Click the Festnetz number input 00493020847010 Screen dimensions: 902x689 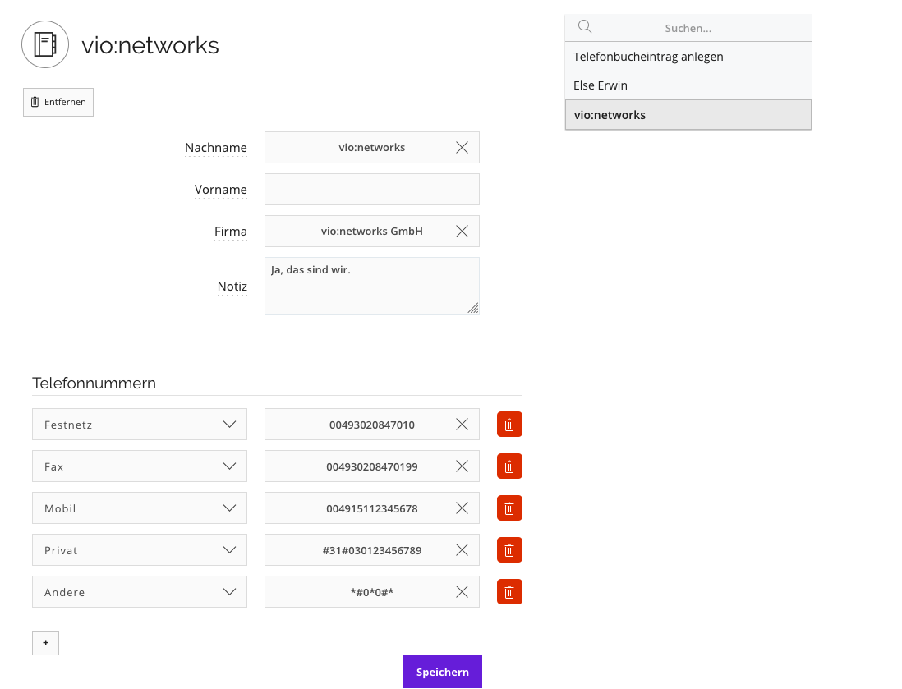coord(371,425)
